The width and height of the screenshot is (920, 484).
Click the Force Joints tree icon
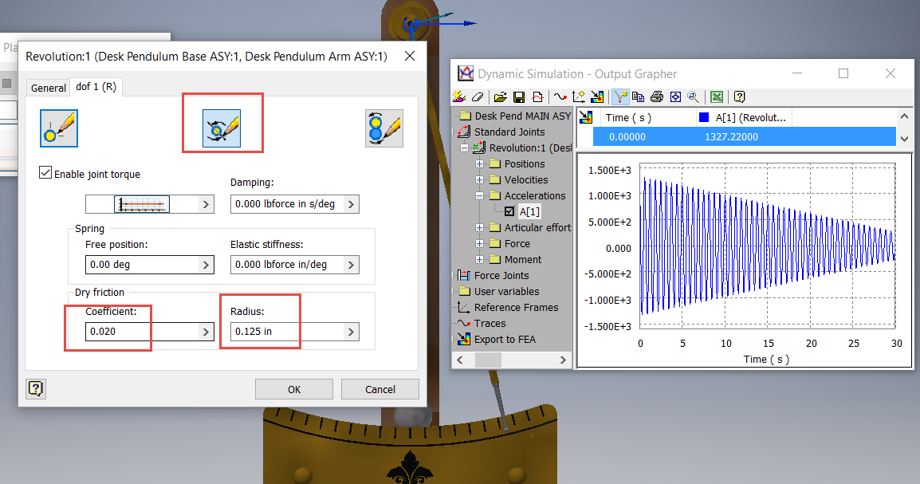464,275
